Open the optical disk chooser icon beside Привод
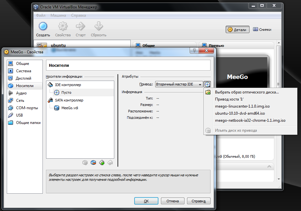This screenshot has height=211, width=301. pos(208,84)
